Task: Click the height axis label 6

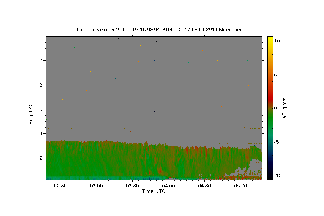Action: pyautogui.click(x=41, y=109)
